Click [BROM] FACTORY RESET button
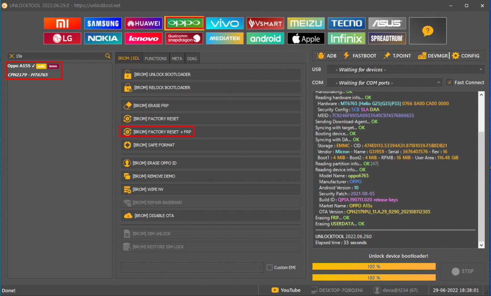 click(x=210, y=119)
